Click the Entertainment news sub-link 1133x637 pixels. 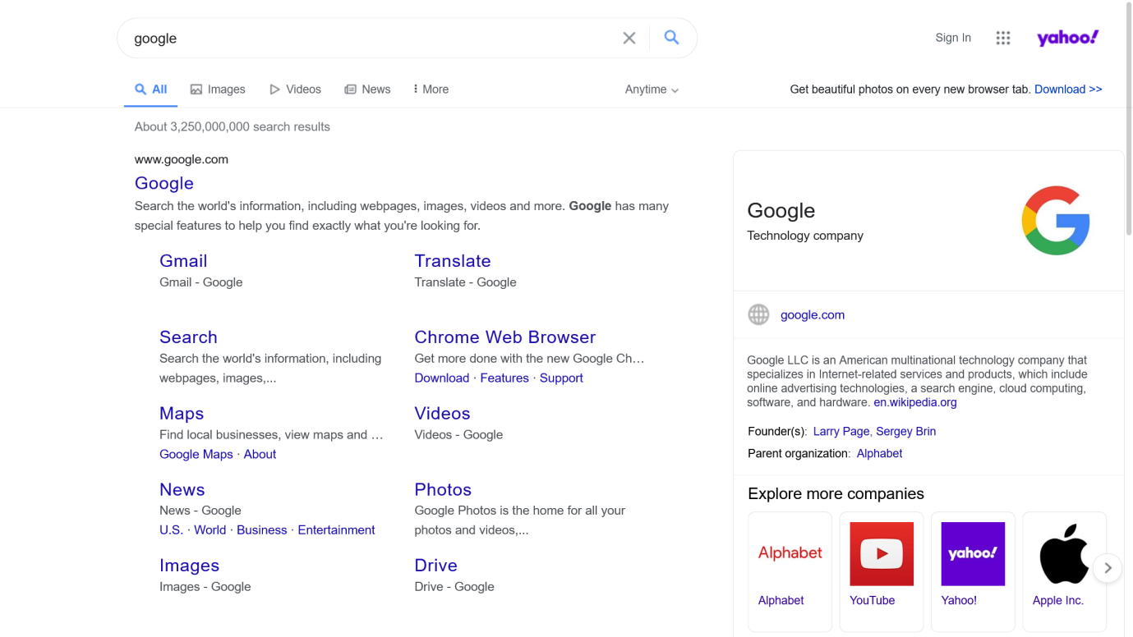(x=336, y=530)
